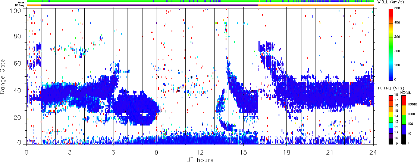Click the "200" label on WID colorbar
Viewport: 417px width, 162px height.
tap(396, 51)
